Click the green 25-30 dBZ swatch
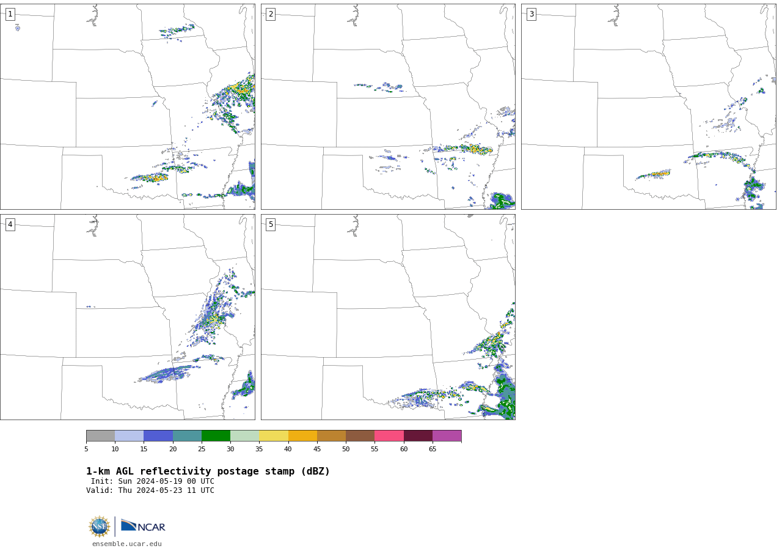The height and width of the screenshot is (551, 782). pyautogui.click(x=216, y=435)
